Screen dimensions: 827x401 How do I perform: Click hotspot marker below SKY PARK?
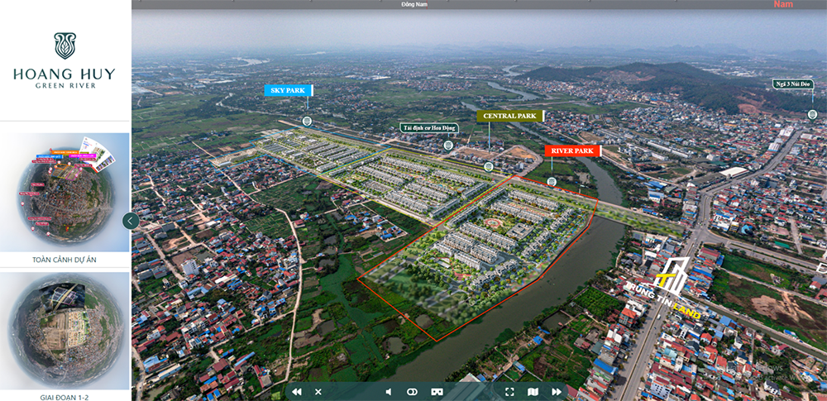[x=307, y=122]
